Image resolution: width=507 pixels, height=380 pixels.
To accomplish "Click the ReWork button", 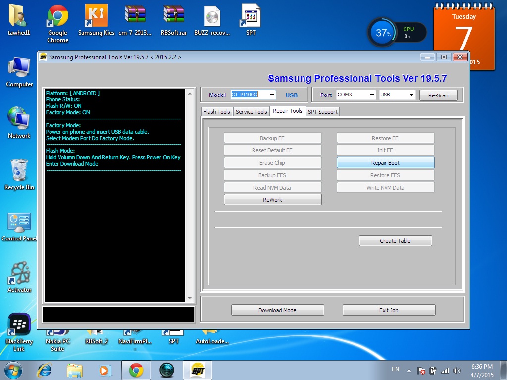I will pyautogui.click(x=273, y=200).
